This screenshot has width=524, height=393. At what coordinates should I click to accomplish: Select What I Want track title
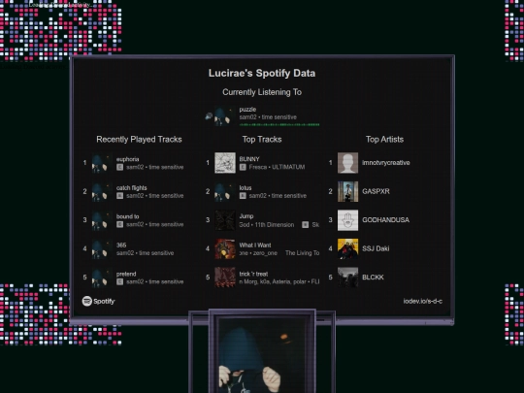point(255,245)
